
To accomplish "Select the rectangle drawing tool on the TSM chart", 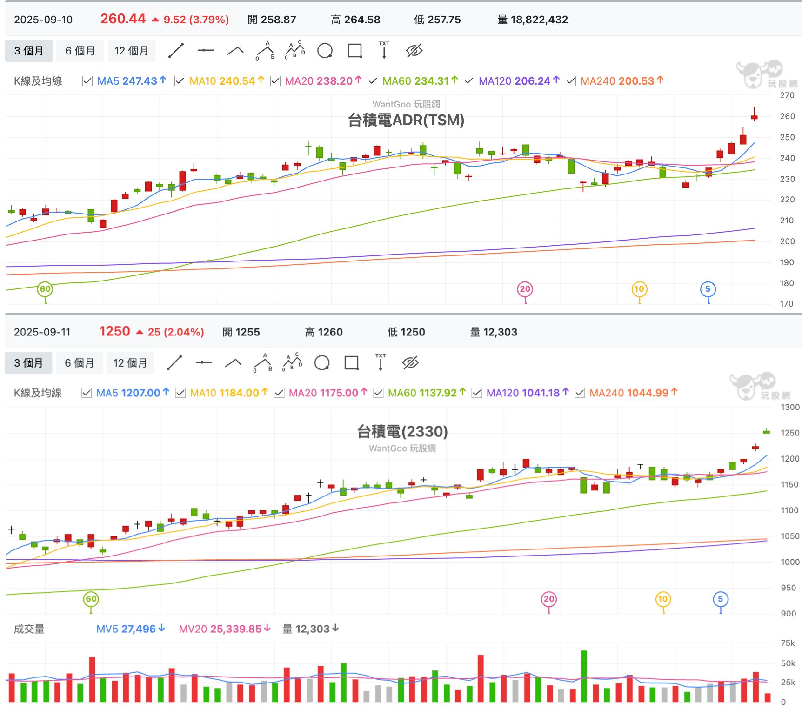I will click(x=354, y=50).
